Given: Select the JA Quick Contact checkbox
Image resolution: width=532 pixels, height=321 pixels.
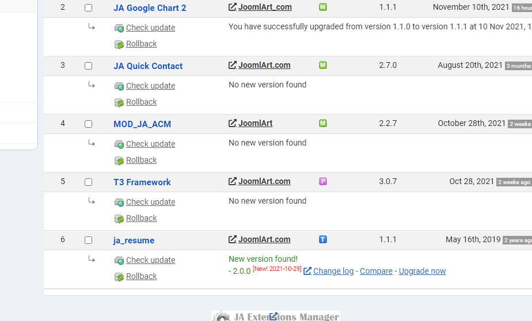Looking at the screenshot, I should [x=88, y=66].
